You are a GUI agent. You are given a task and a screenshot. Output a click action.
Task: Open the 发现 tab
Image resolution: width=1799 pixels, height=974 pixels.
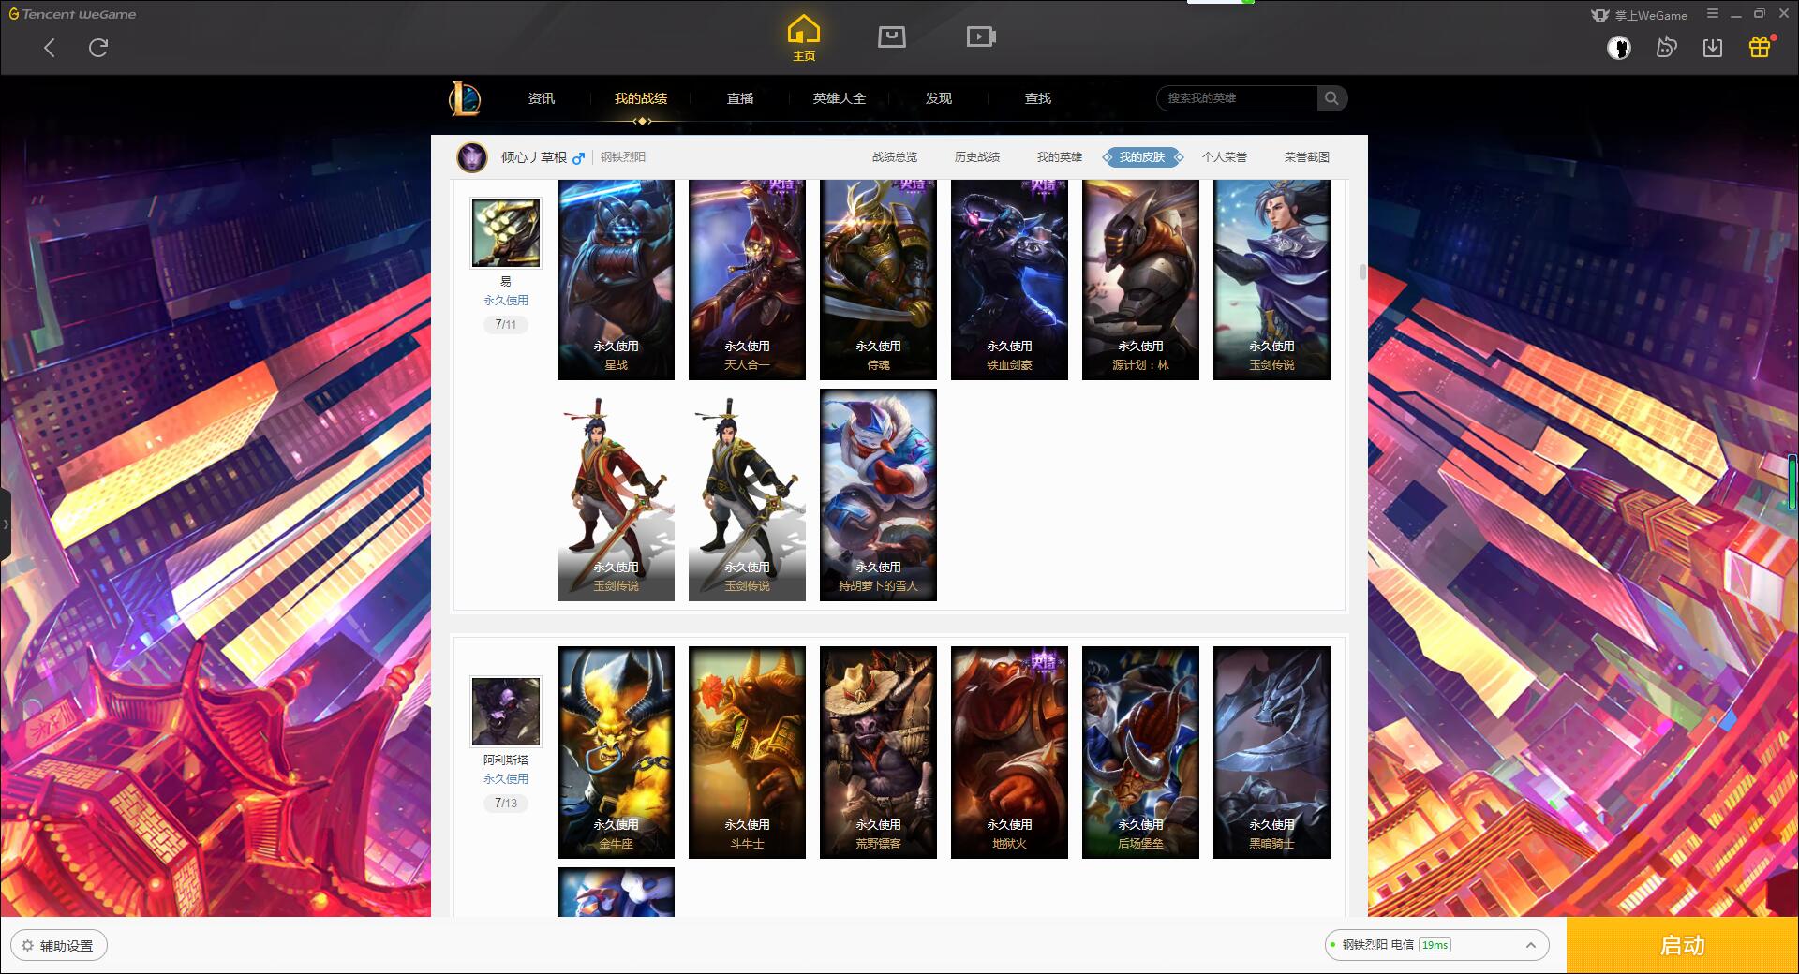(938, 98)
